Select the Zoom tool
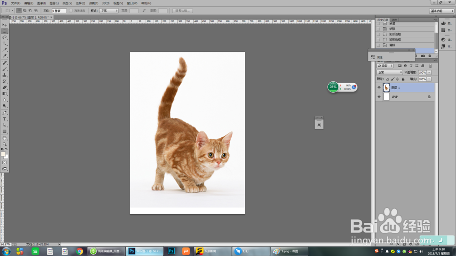456x256 pixels. pyautogui.click(x=5, y=144)
